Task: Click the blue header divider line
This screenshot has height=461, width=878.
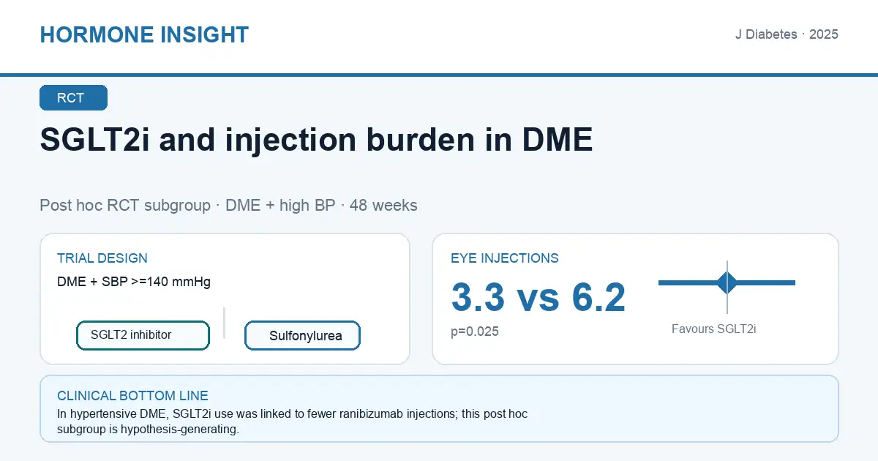Action: (x=439, y=75)
